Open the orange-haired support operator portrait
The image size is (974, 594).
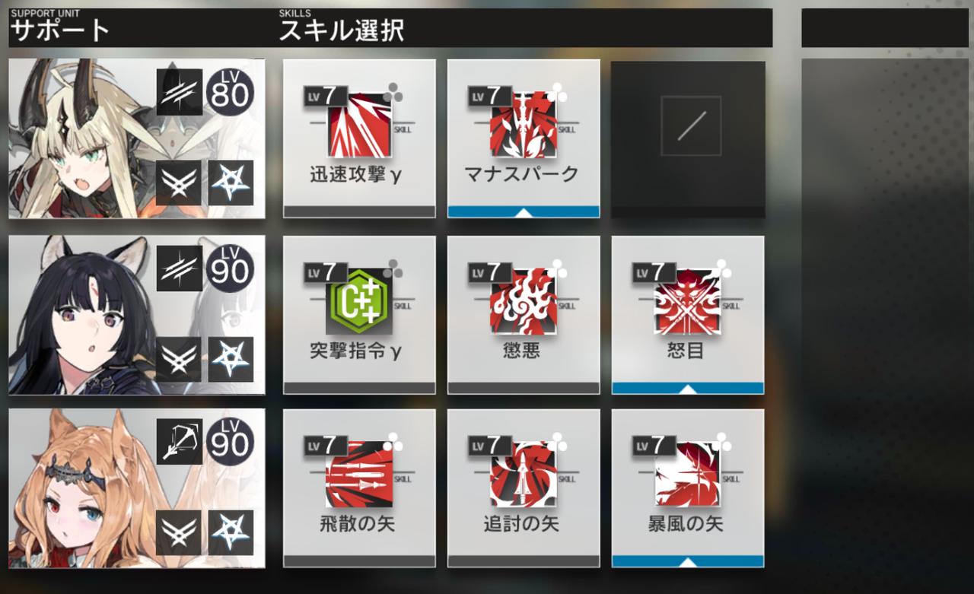(137, 488)
